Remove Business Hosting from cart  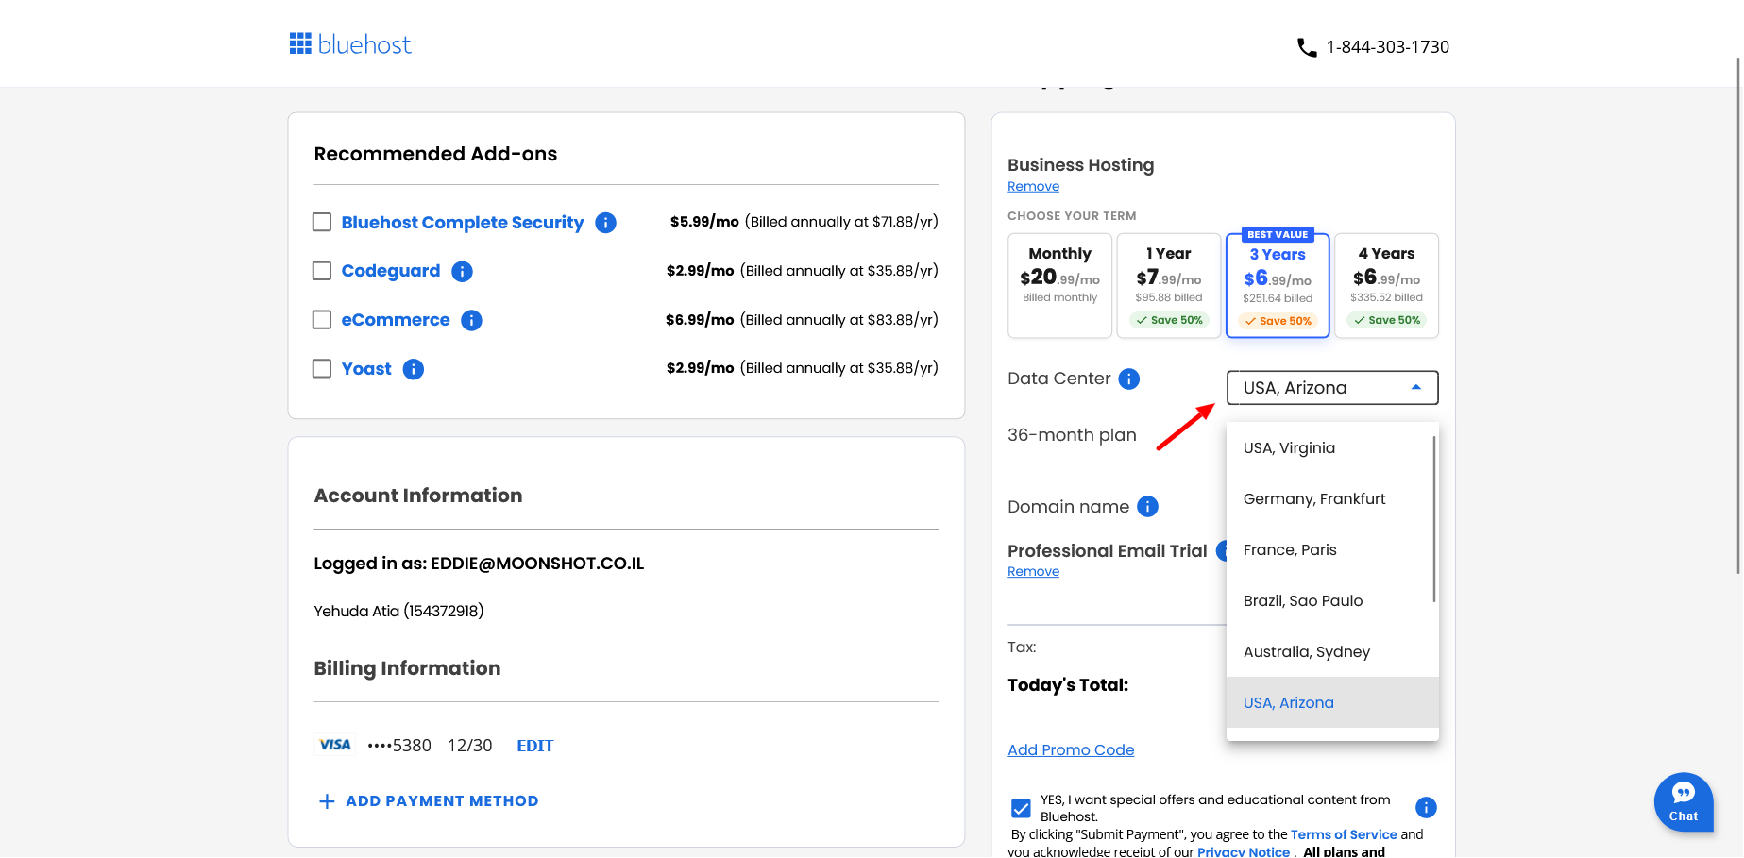pyautogui.click(x=1033, y=187)
